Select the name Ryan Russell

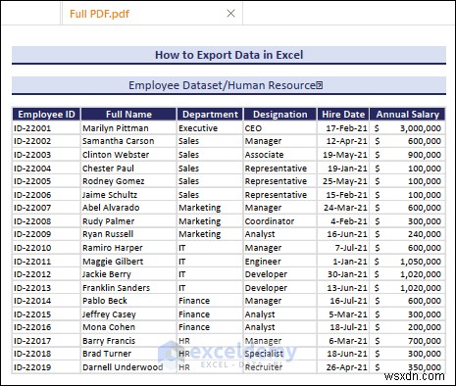(x=108, y=234)
